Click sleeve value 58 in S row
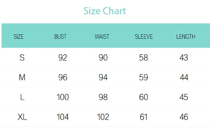This screenshot has height=139, width=210. (144, 57)
